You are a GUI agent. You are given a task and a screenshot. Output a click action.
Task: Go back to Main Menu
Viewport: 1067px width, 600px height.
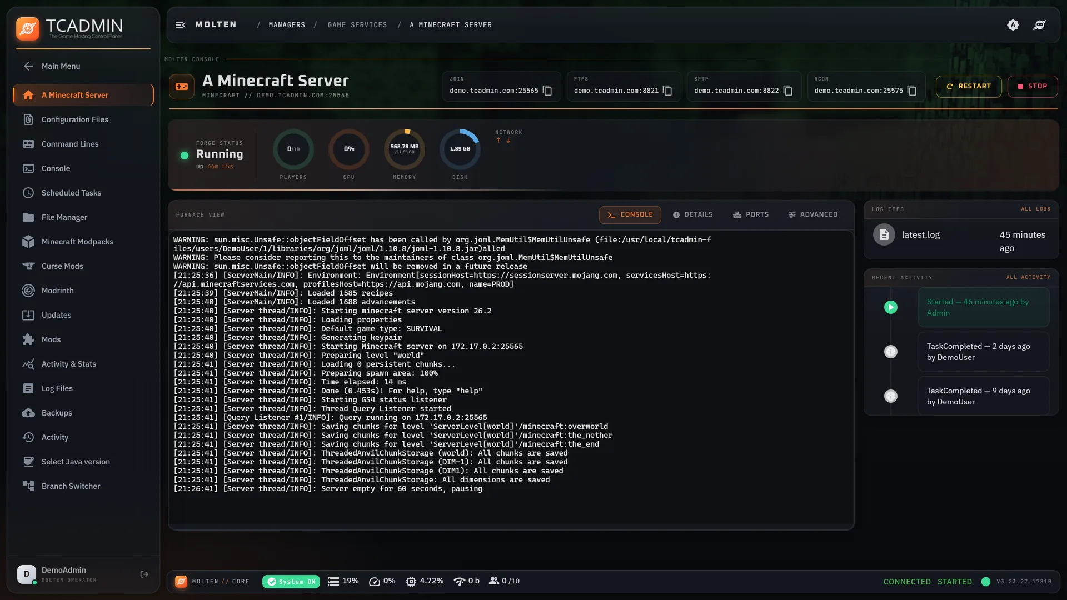[x=83, y=66]
